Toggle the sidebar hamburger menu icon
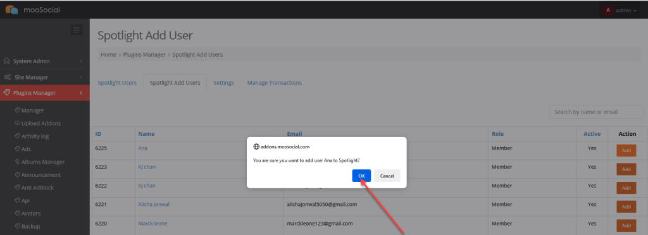 coord(76,30)
